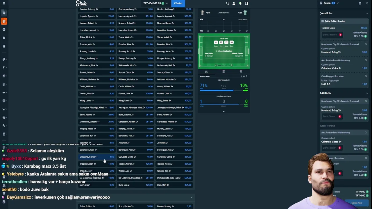The height and width of the screenshot is (209, 372).
Task: Open the hamburger menu in sidebar
Action: (x=4, y=3)
